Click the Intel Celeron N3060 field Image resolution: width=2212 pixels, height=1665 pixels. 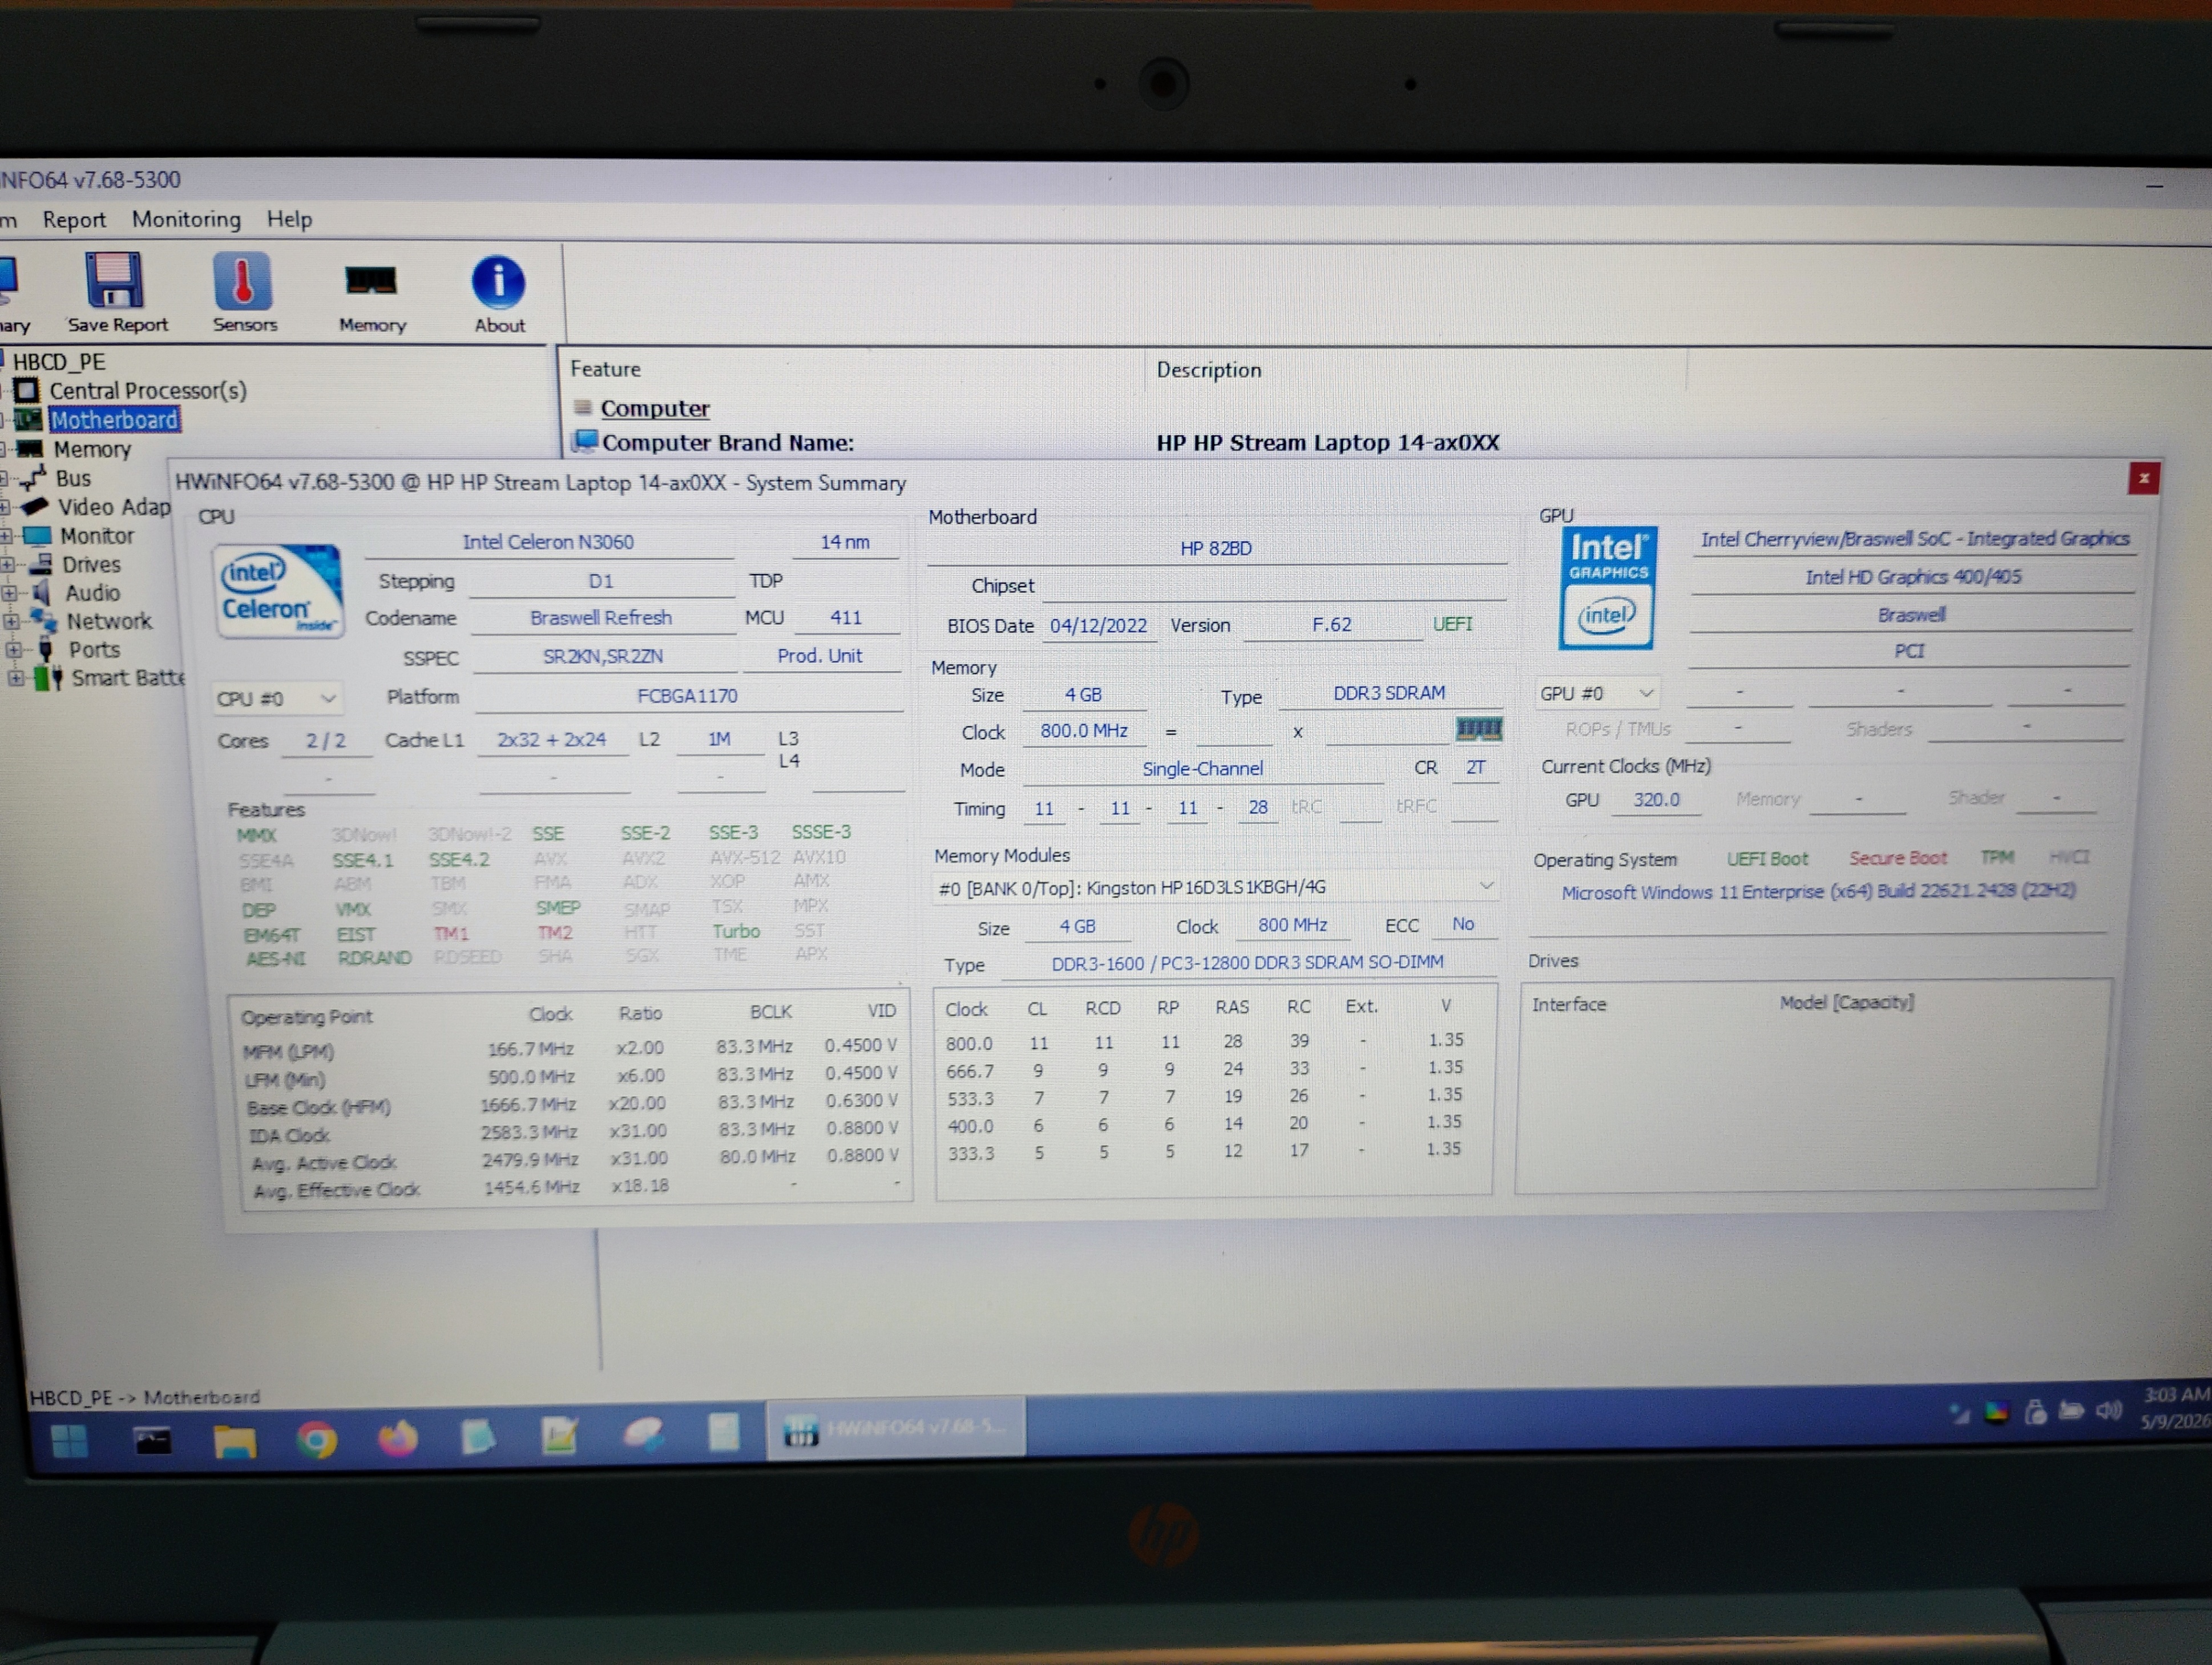[548, 542]
